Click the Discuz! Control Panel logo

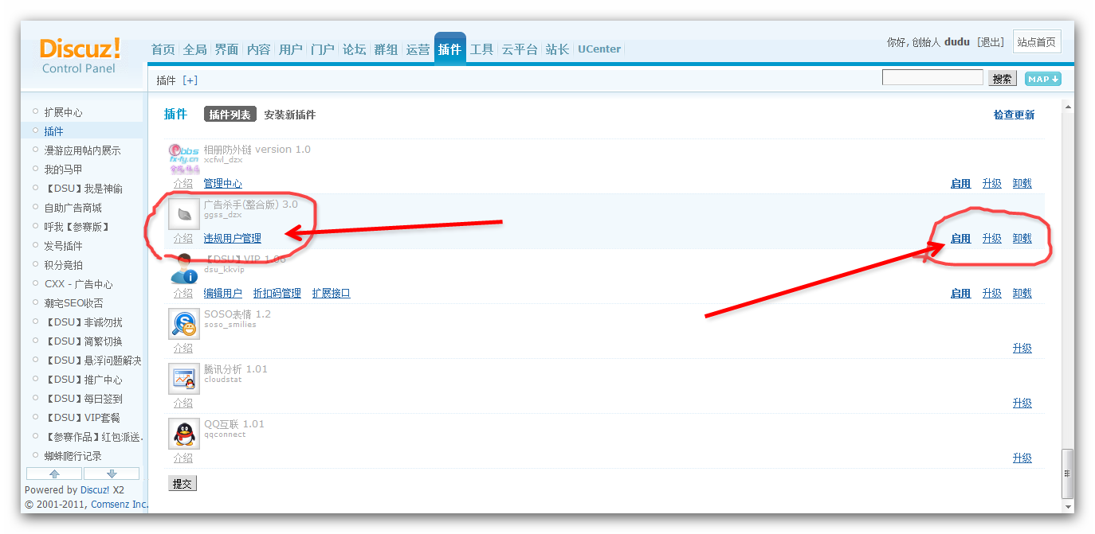[x=80, y=56]
